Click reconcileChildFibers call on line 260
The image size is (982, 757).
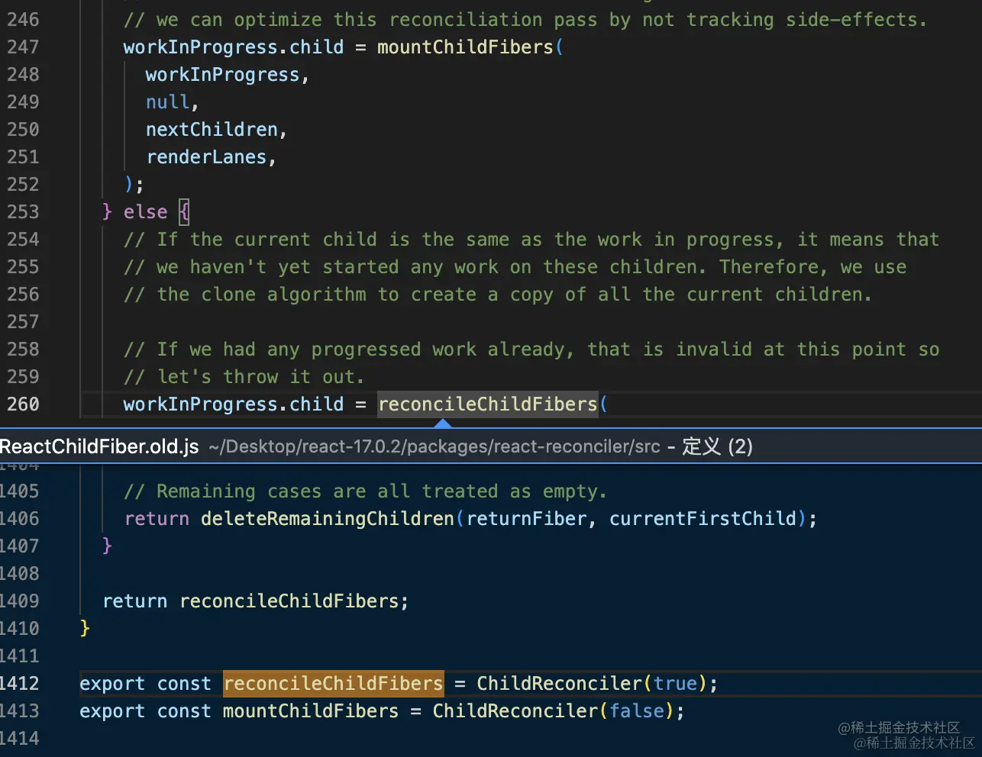tap(487, 404)
